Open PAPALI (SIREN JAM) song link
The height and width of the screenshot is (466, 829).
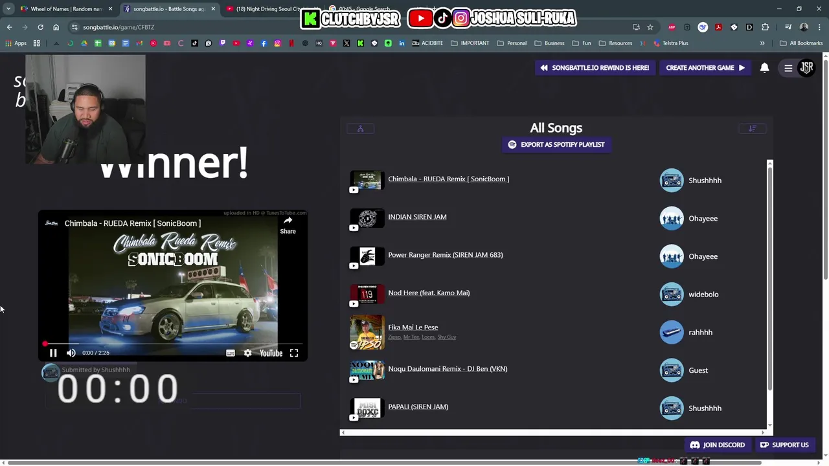point(418,406)
